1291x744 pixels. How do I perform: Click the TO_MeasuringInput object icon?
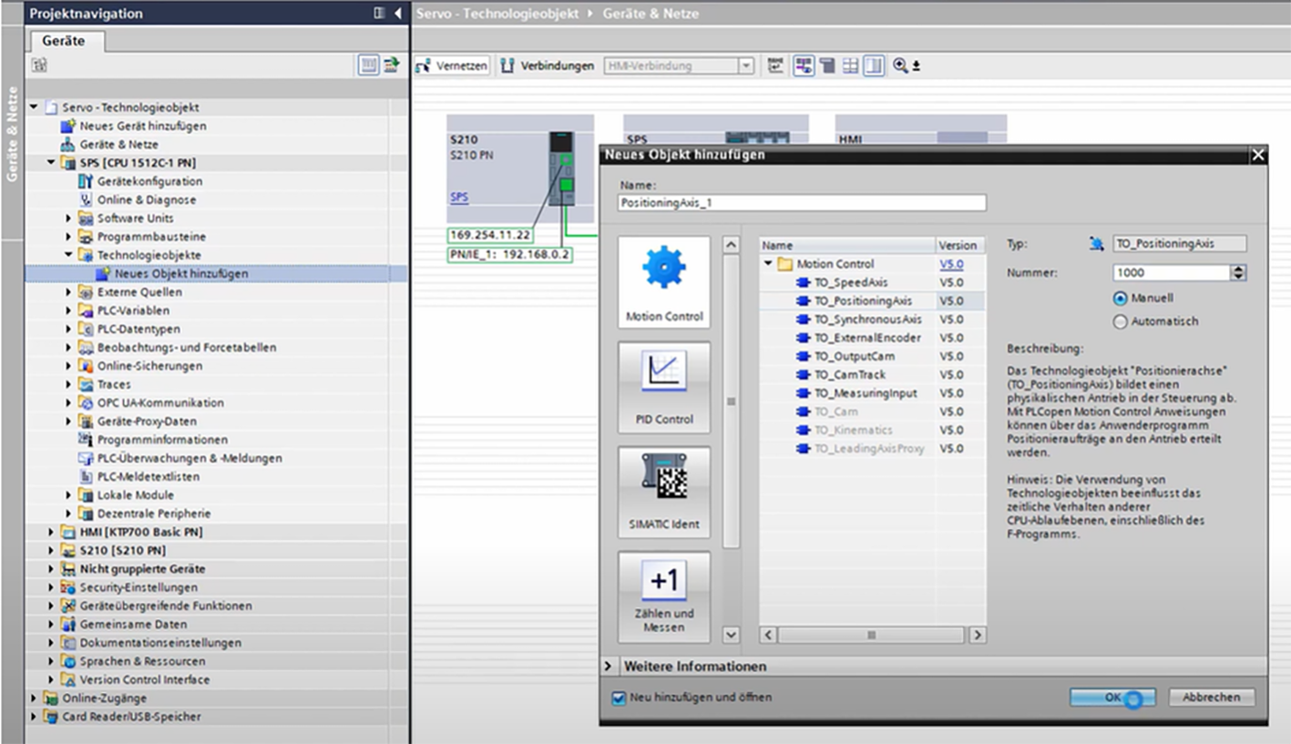pyautogui.click(x=803, y=393)
